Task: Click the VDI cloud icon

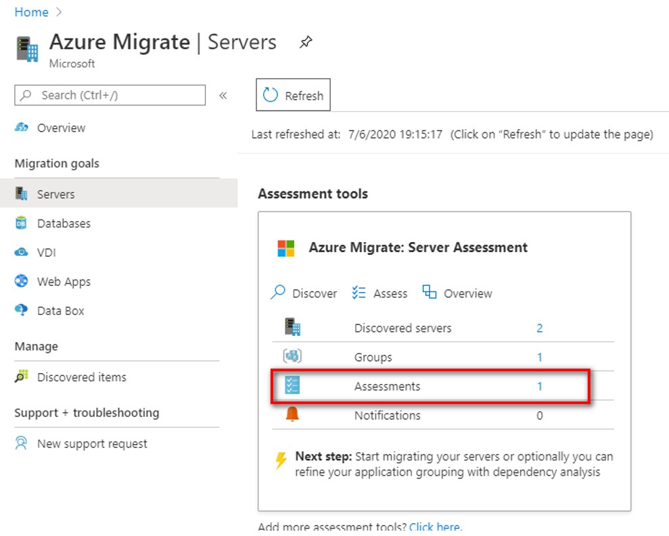Action: pyautogui.click(x=22, y=252)
